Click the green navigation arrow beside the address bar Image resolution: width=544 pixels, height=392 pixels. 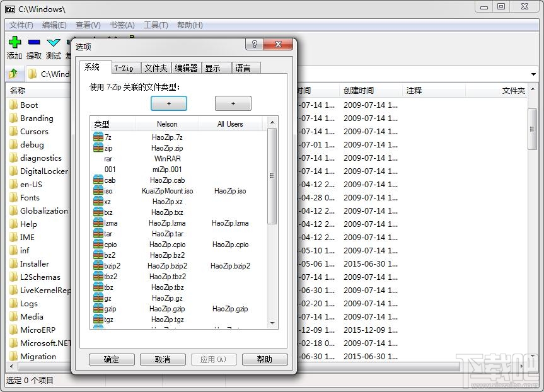(13, 73)
